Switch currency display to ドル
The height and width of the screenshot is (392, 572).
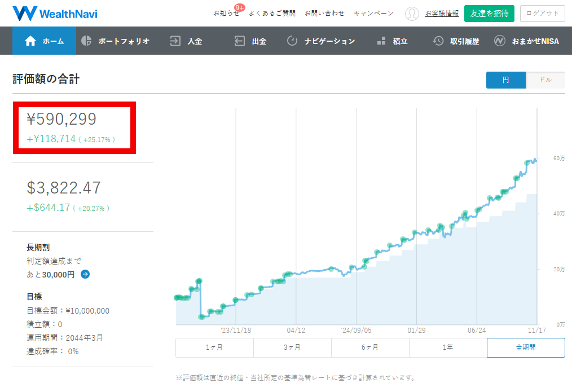545,80
